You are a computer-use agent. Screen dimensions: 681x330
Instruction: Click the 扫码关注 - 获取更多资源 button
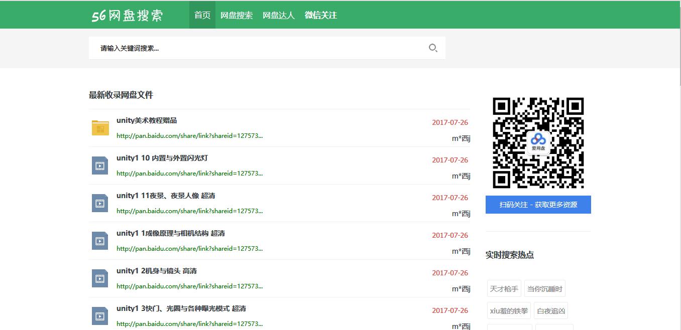pos(538,205)
